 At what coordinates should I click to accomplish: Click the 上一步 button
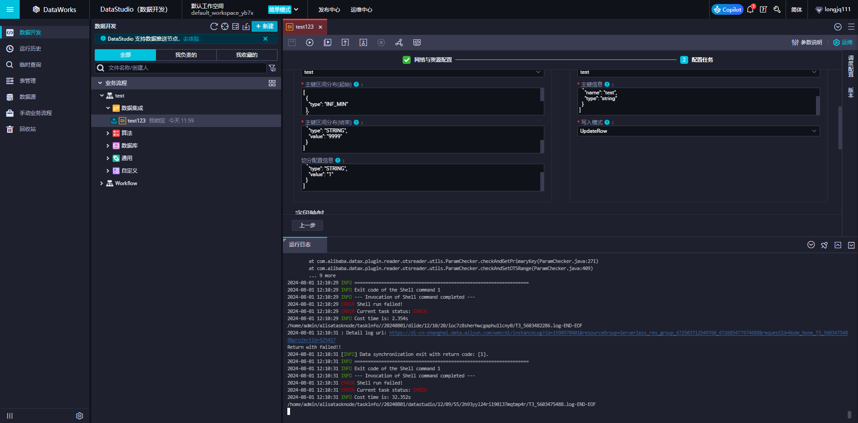[307, 225]
